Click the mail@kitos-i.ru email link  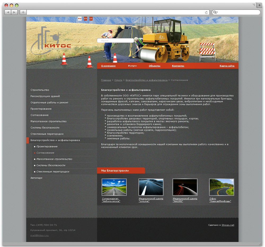tap(39, 235)
